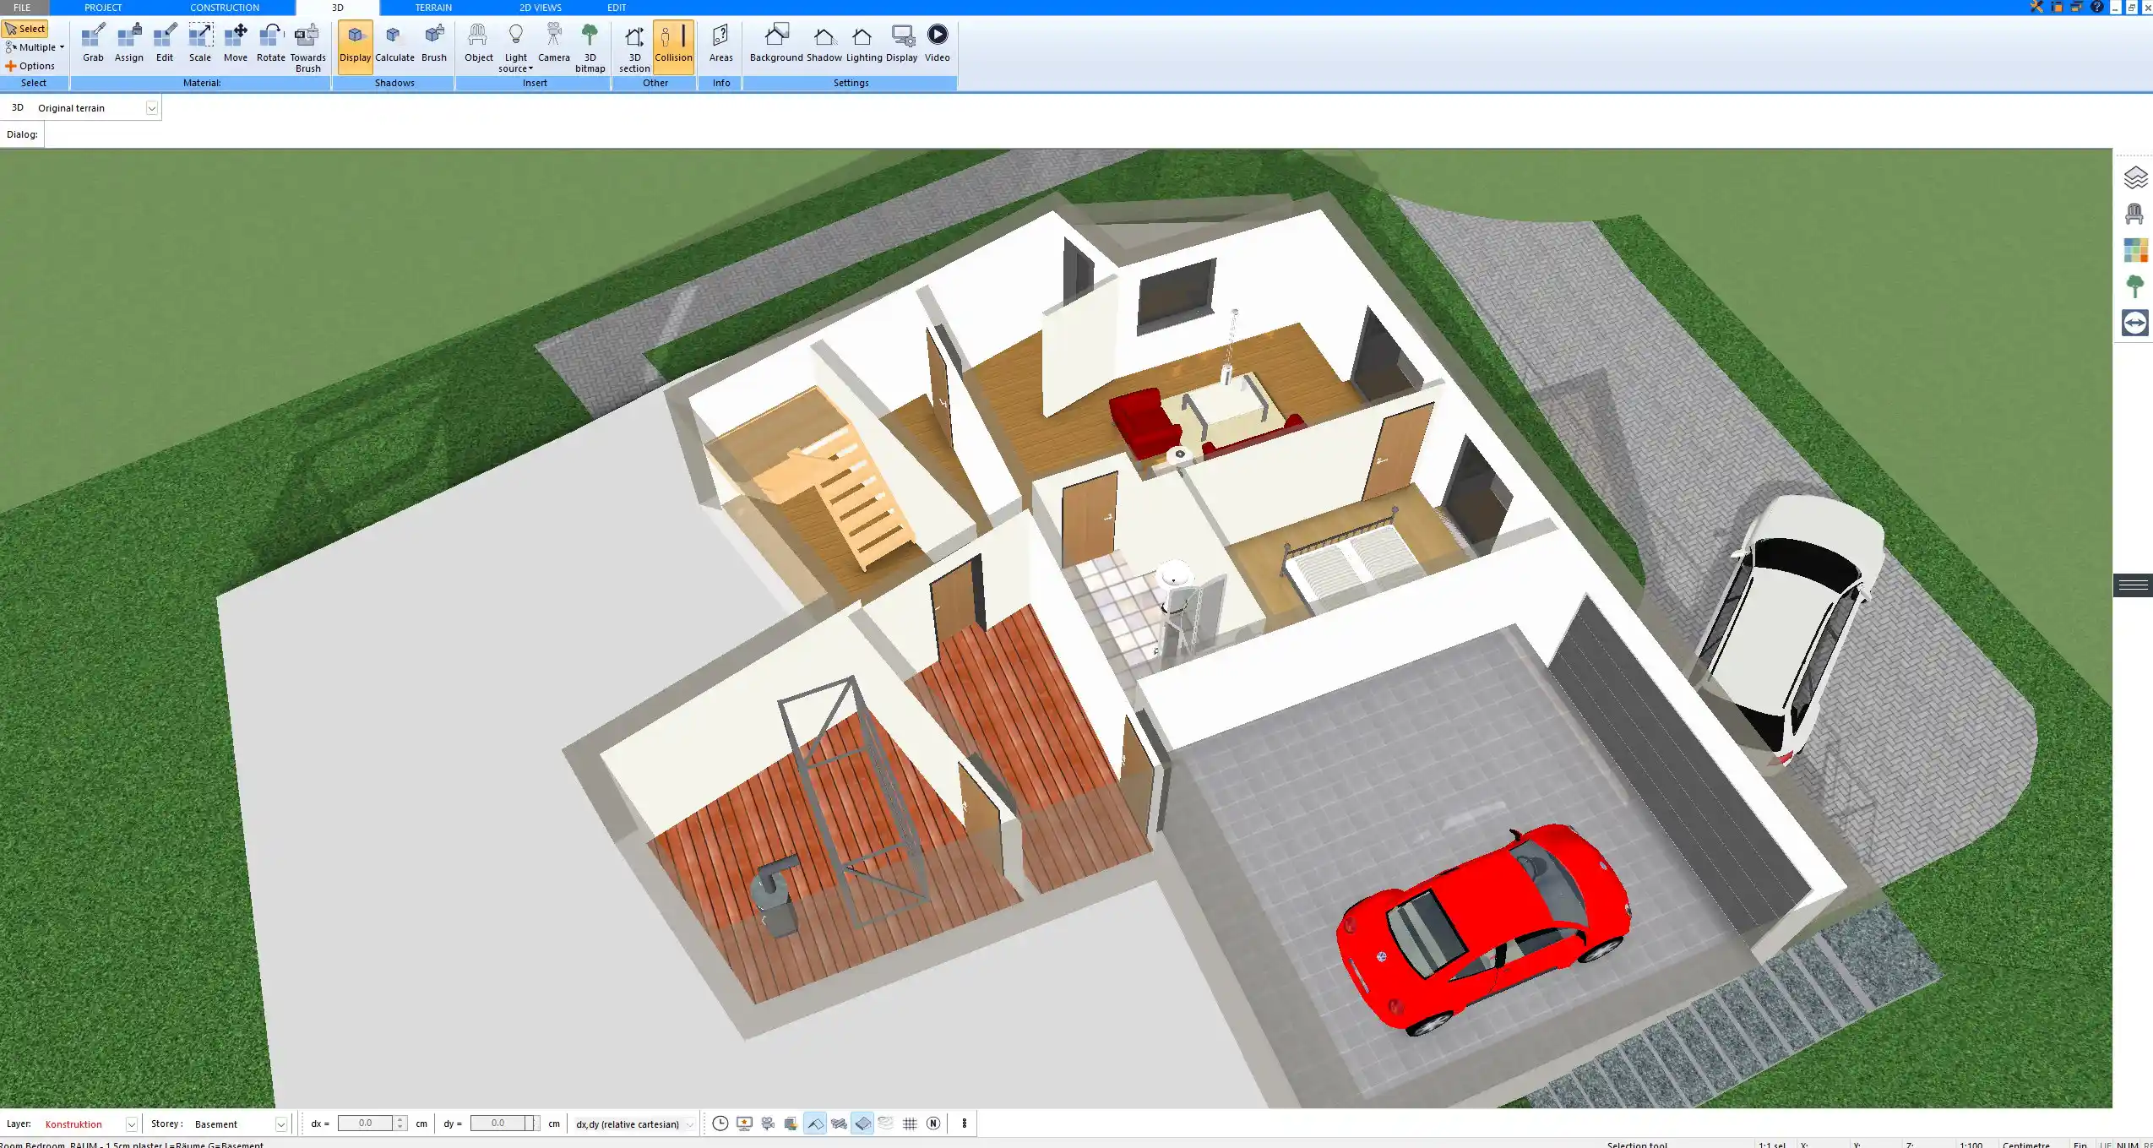Choose the Edit material tool
Screen dimensions: 2153x1148
[x=165, y=44]
